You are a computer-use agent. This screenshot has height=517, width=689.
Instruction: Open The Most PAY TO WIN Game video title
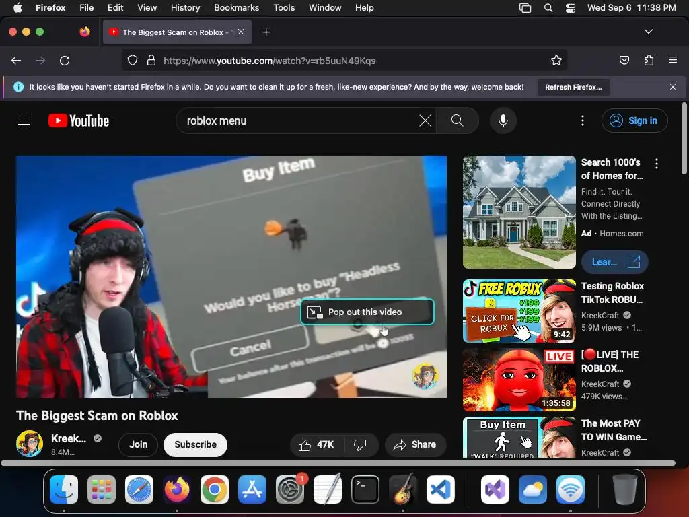pyautogui.click(x=614, y=430)
